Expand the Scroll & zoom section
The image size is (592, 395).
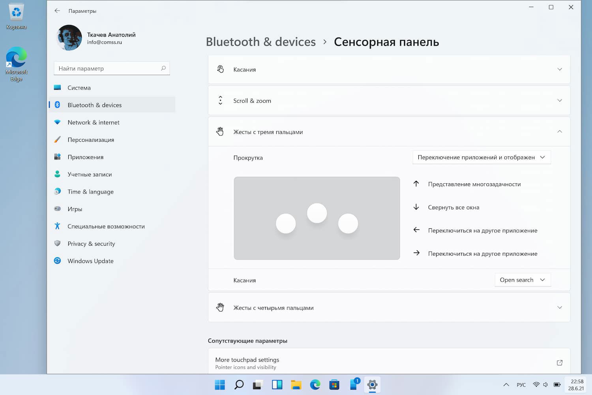[389, 100]
